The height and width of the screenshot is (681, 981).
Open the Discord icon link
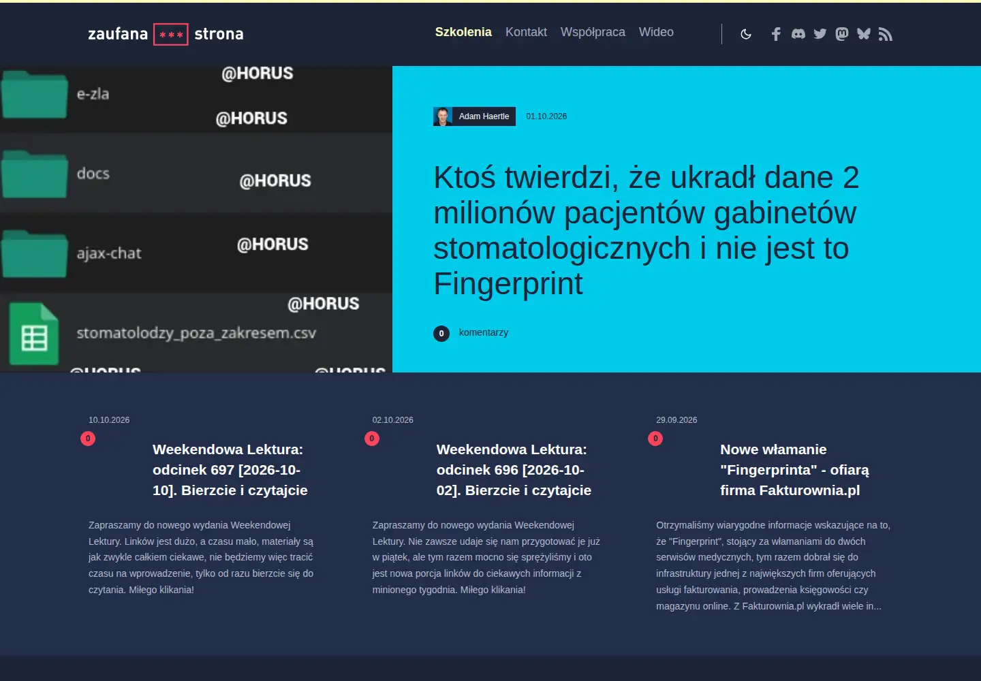[x=798, y=34]
